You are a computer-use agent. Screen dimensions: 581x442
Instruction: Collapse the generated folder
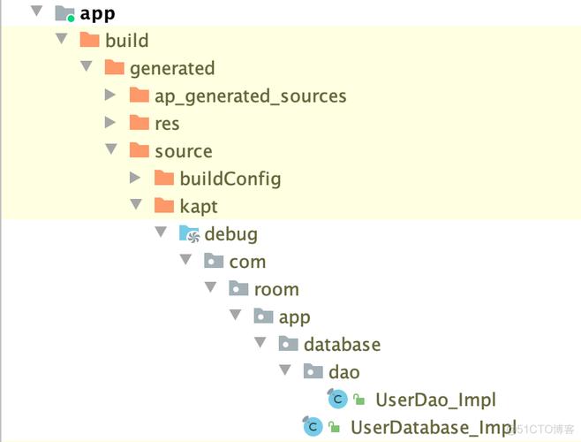tap(86, 67)
